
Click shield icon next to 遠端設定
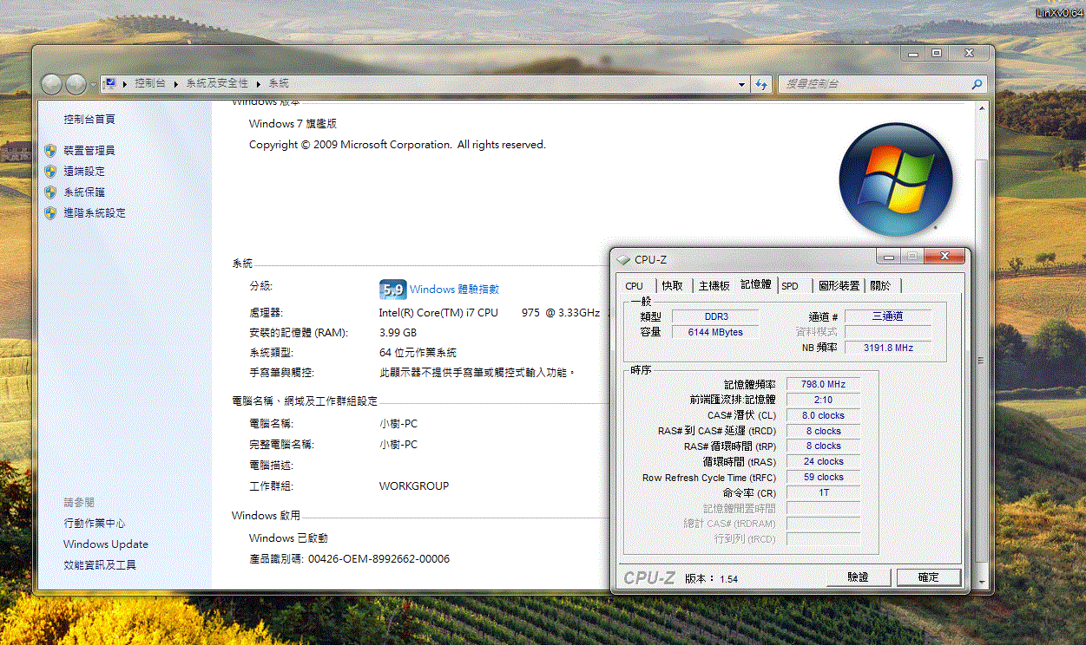click(x=50, y=172)
